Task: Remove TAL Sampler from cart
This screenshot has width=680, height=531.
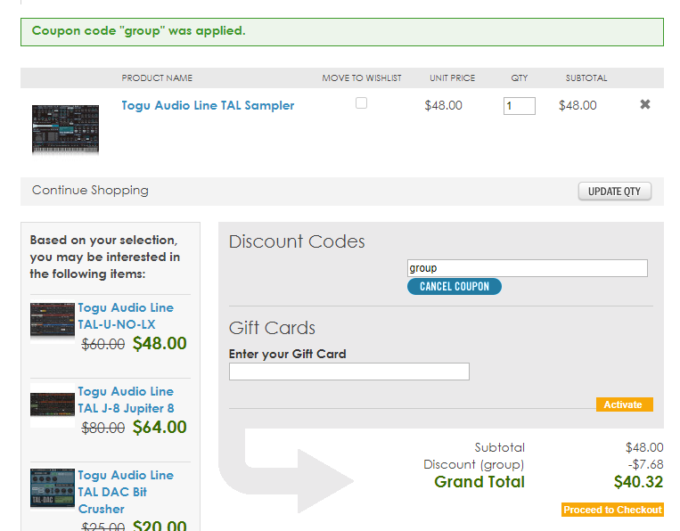Action: pos(645,104)
